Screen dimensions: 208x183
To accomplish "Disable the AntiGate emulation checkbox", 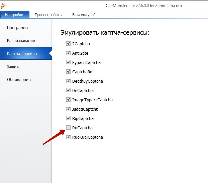I will (x=68, y=53).
